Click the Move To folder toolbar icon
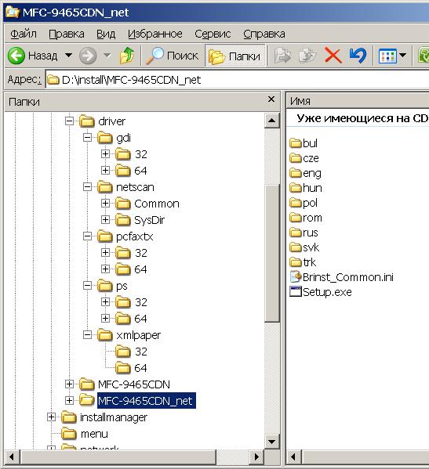Image resolution: width=429 pixels, height=469 pixels. tap(282, 56)
